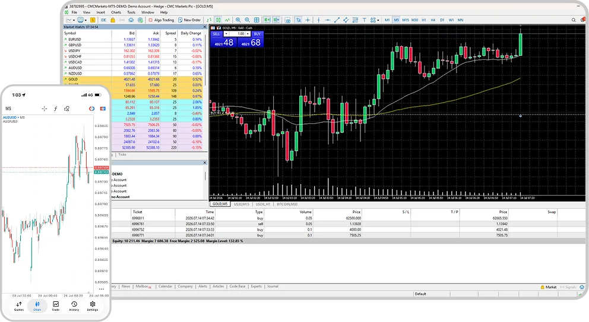
Task: Click the SELL button on chart
Action: [x=216, y=34]
